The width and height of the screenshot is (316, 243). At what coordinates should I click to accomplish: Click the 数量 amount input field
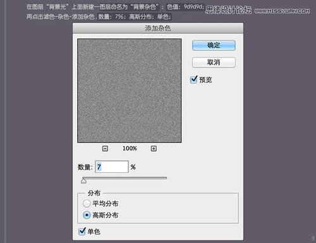[112, 167]
